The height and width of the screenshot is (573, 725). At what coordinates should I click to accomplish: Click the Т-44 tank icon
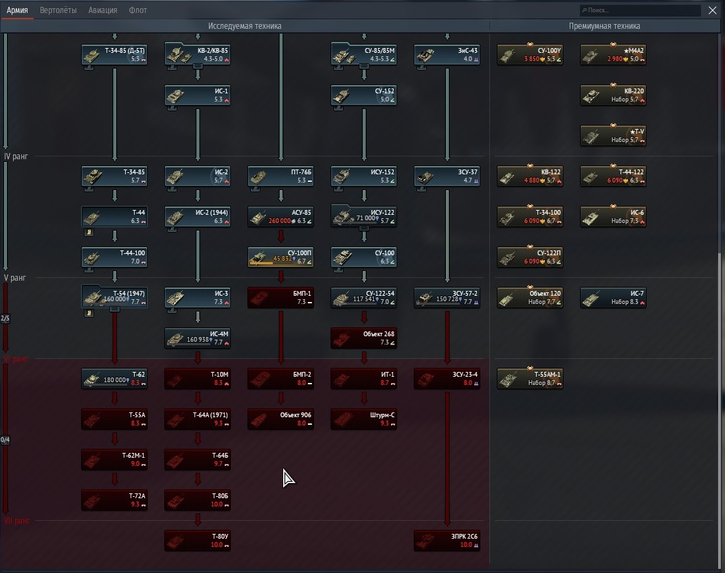(91, 217)
